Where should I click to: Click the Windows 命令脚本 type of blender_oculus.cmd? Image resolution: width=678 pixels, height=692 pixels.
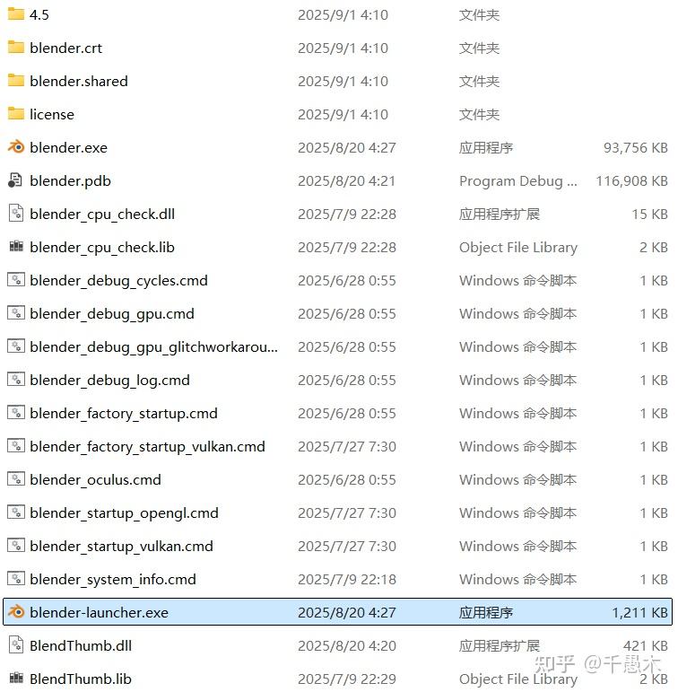517,479
